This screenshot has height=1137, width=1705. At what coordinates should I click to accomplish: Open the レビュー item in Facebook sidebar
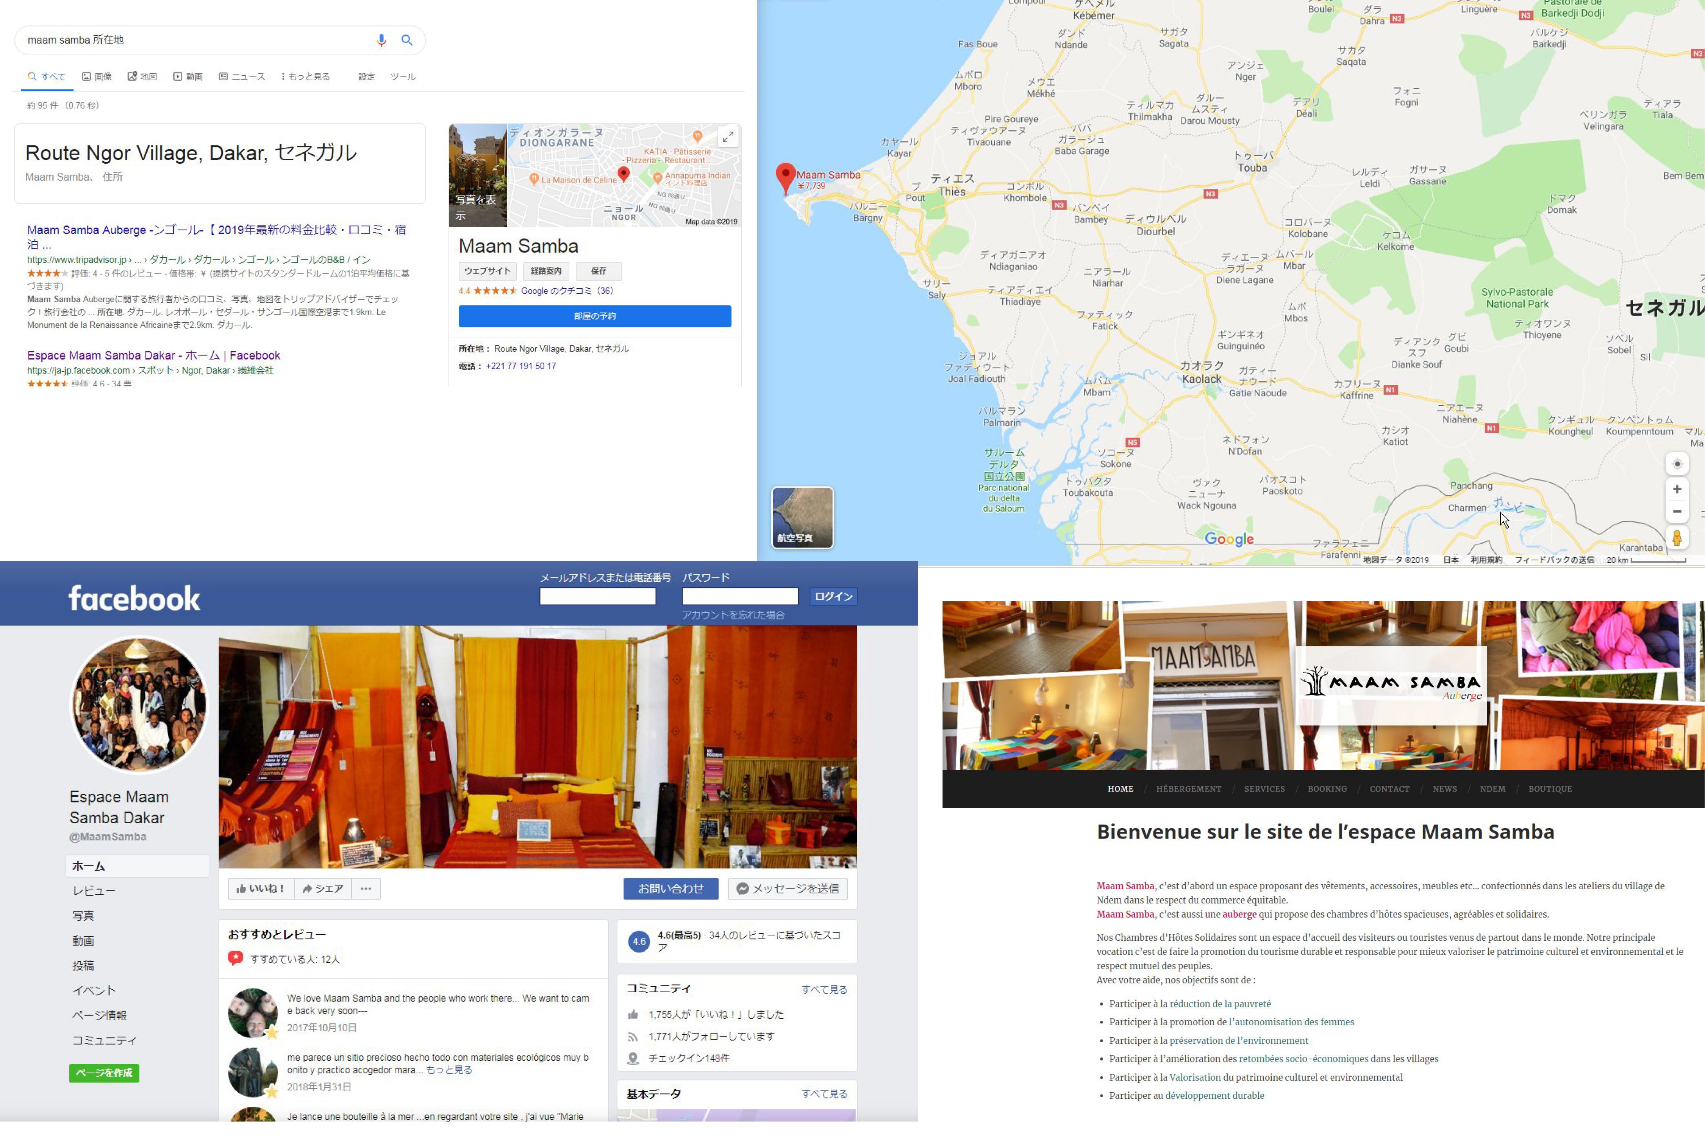(94, 891)
